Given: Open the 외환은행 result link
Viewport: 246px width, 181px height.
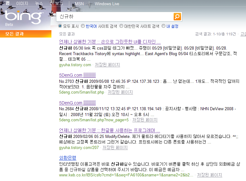Looking at the screenshot, I should (68, 158).
